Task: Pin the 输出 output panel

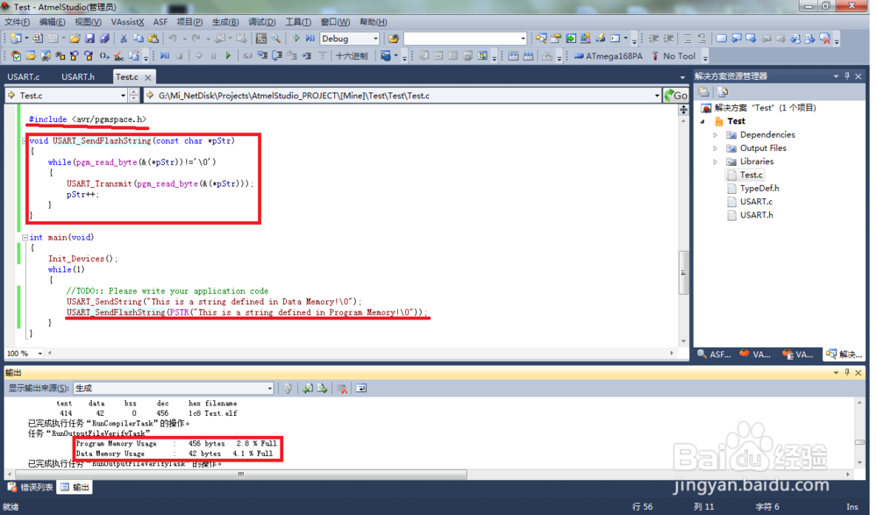Action: 847,373
